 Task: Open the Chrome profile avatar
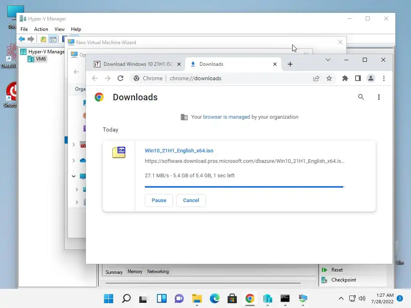(x=370, y=78)
